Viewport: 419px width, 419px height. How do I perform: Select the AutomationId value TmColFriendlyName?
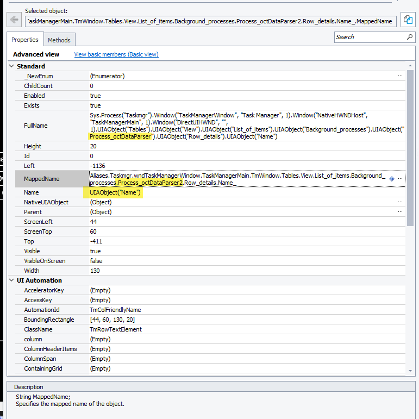click(115, 310)
